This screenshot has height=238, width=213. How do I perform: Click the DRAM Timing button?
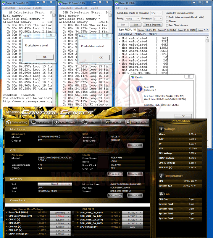click(115, 196)
